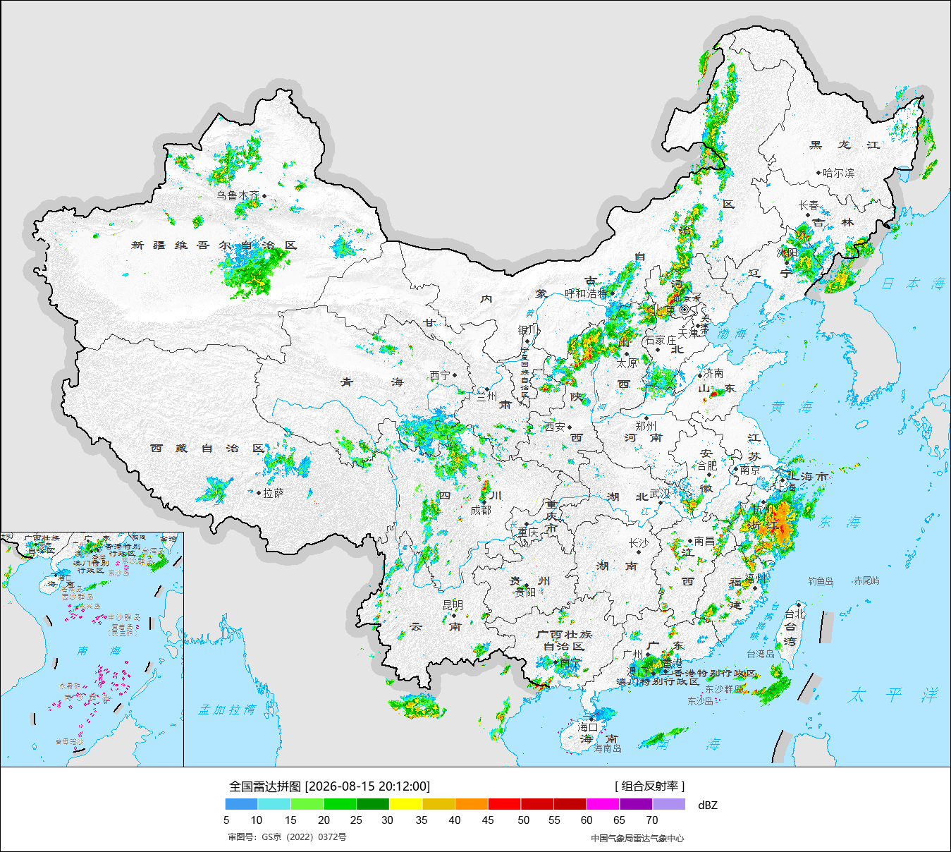Click the radar mosaic timestamp title
The image size is (951, 852).
(329, 786)
